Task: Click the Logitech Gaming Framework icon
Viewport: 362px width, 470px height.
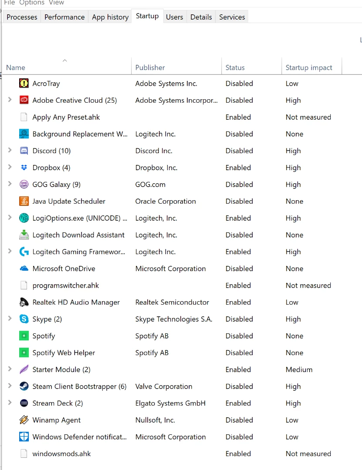Action: (x=24, y=252)
